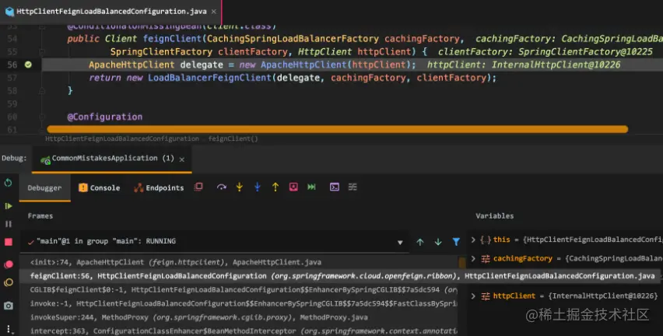Click the feignClient() breadcrumb
The width and height of the screenshot is (663, 336).
233,138
